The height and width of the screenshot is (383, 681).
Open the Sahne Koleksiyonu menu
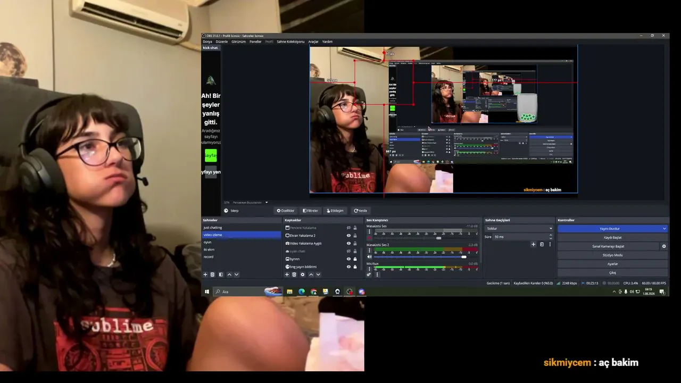(290, 41)
